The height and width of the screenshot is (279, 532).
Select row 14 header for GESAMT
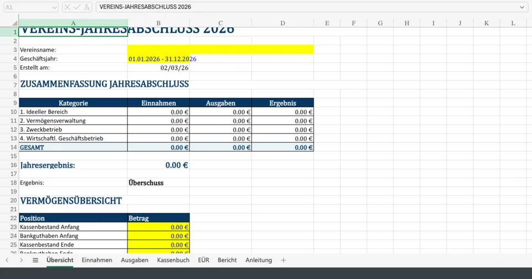click(x=9, y=147)
